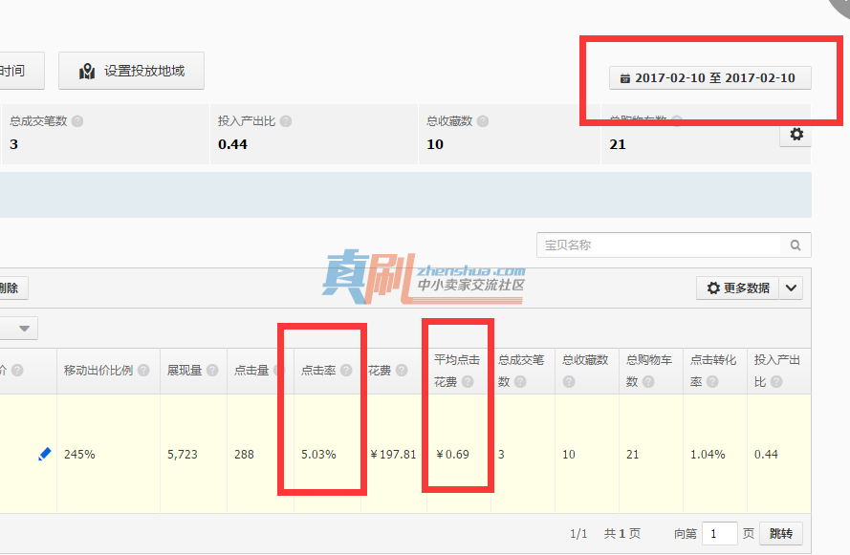Select the 288 clicks cell

coord(244,455)
